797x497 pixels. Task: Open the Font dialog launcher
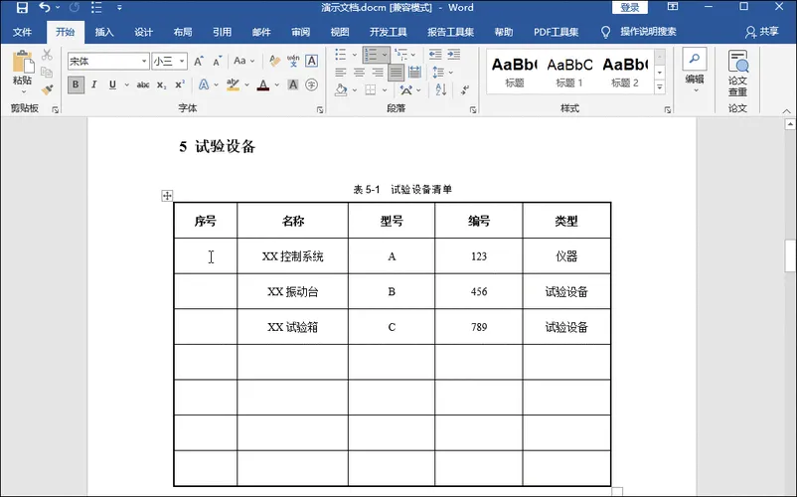[320, 109]
